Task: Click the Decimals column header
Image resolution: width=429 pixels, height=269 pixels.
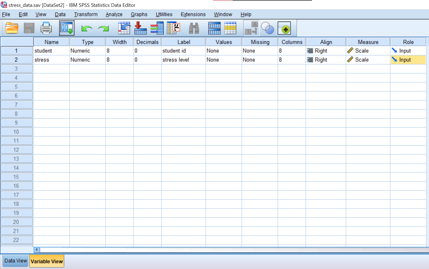Action: [x=147, y=42]
